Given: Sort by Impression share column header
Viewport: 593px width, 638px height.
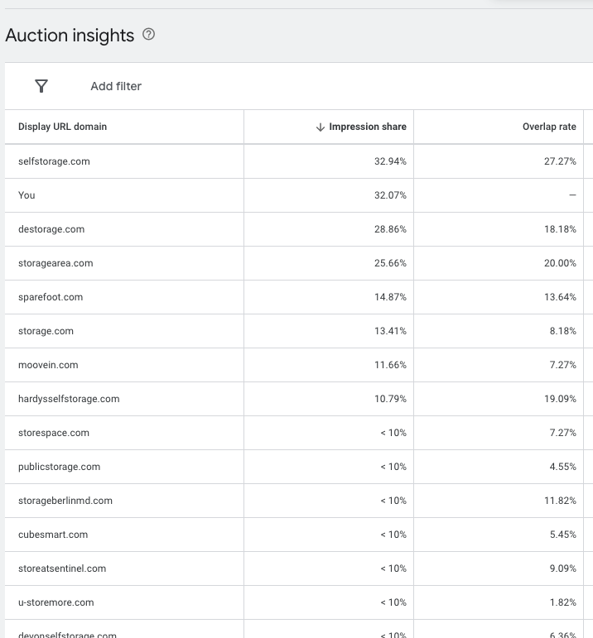Looking at the screenshot, I should coord(368,127).
